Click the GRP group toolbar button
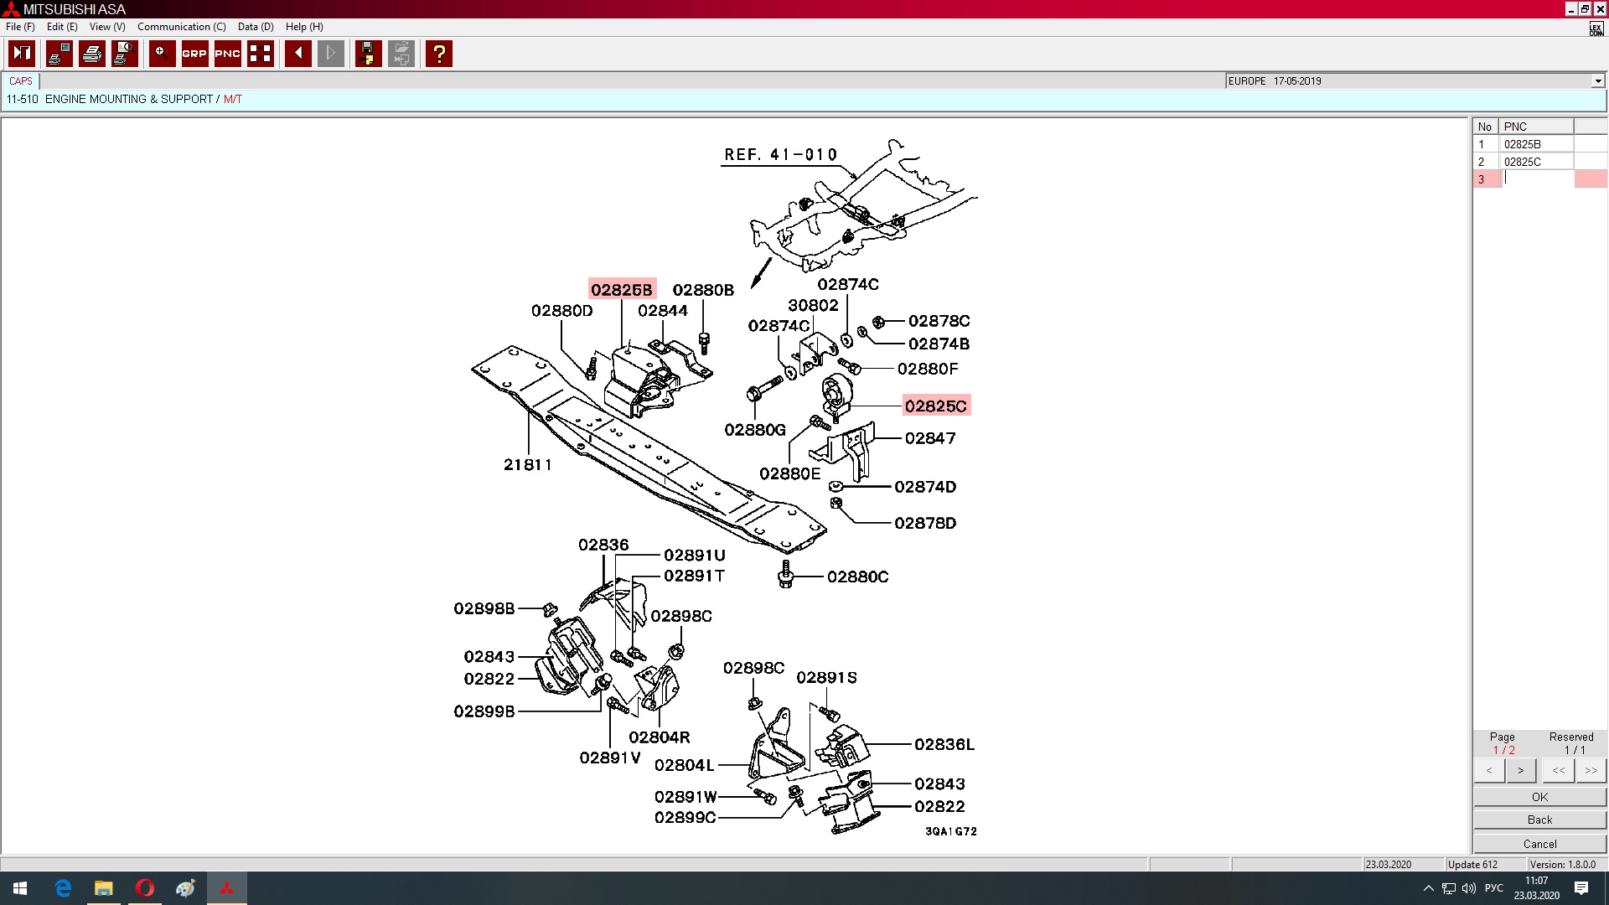 (194, 54)
